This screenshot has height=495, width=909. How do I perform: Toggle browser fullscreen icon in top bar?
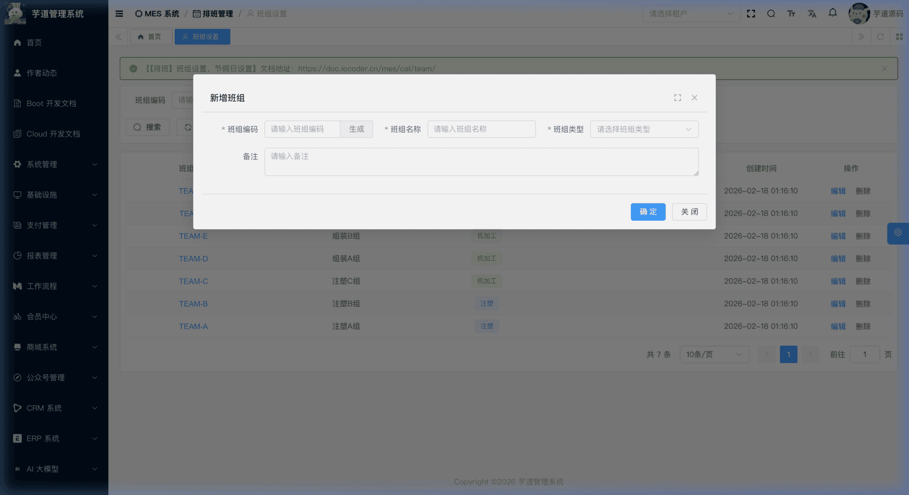[x=751, y=14]
